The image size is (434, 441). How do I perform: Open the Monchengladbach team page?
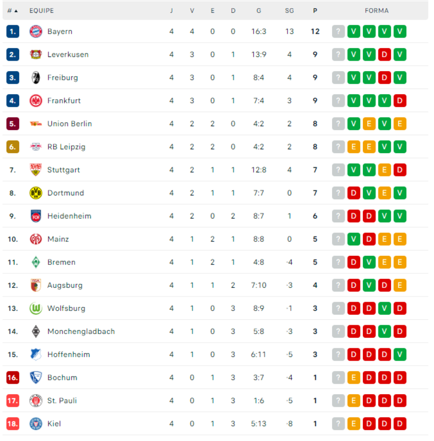[81, 331]
